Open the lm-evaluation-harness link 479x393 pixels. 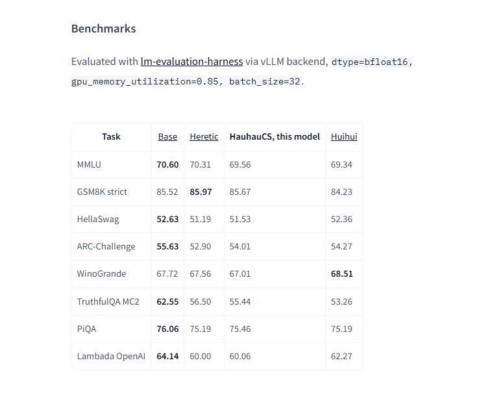(191, 62)
